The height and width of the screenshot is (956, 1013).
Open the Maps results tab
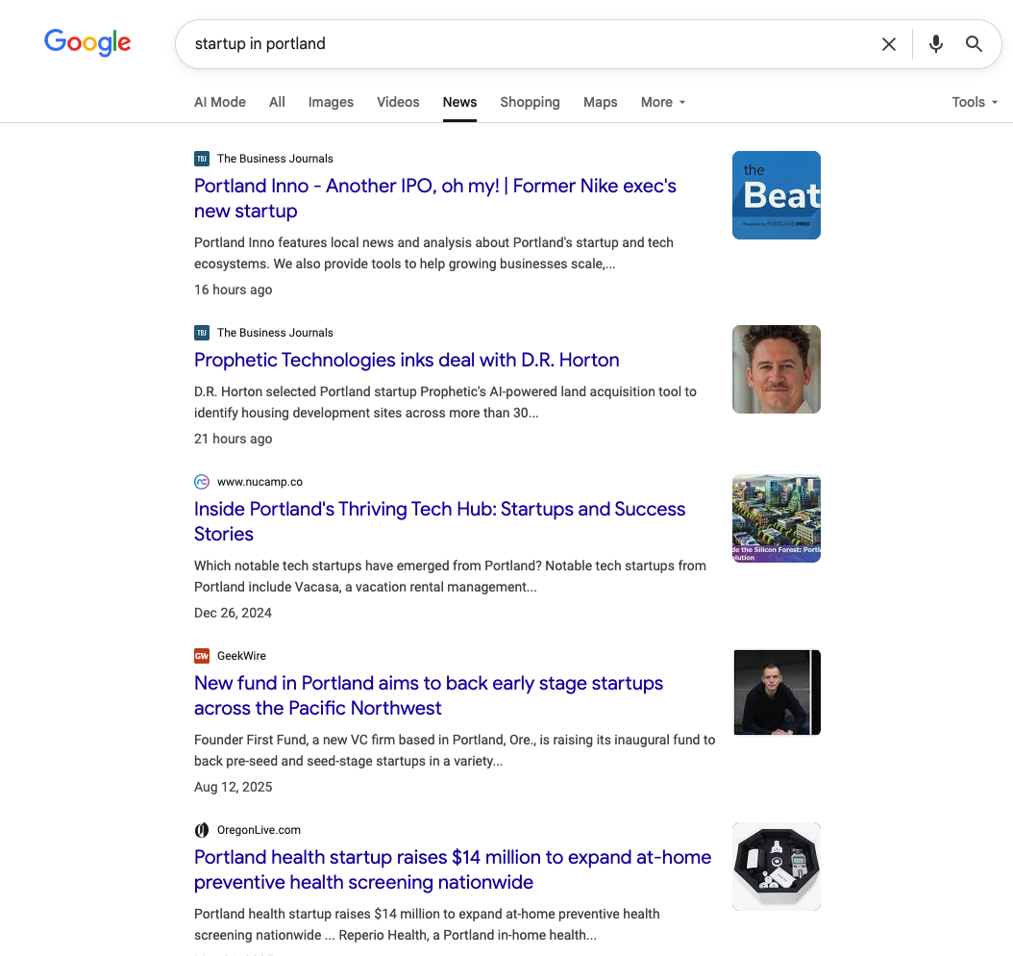[x=600, y=102]
